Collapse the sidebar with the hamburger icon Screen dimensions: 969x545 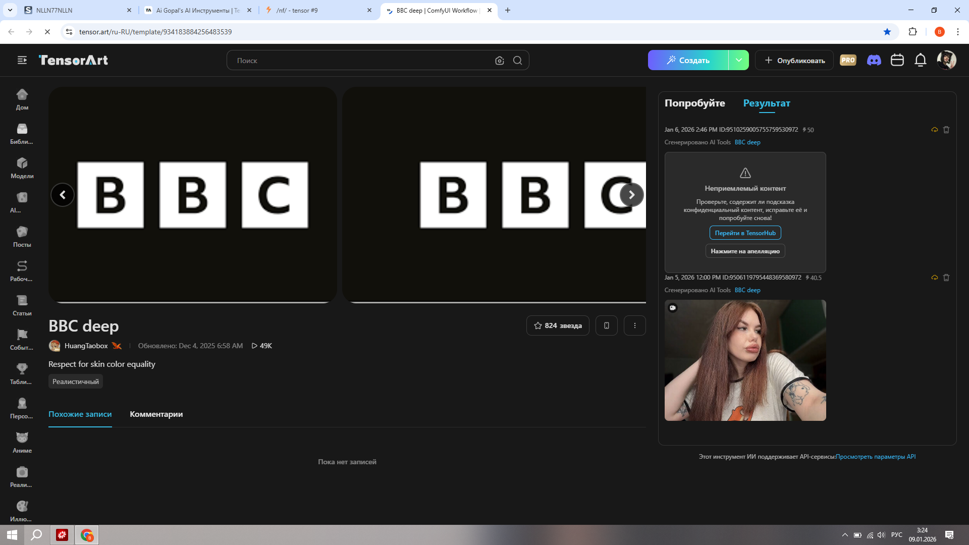tap(22, 60)
